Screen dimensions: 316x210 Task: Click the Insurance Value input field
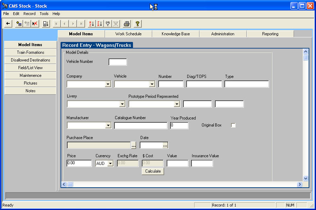(202, 163)
